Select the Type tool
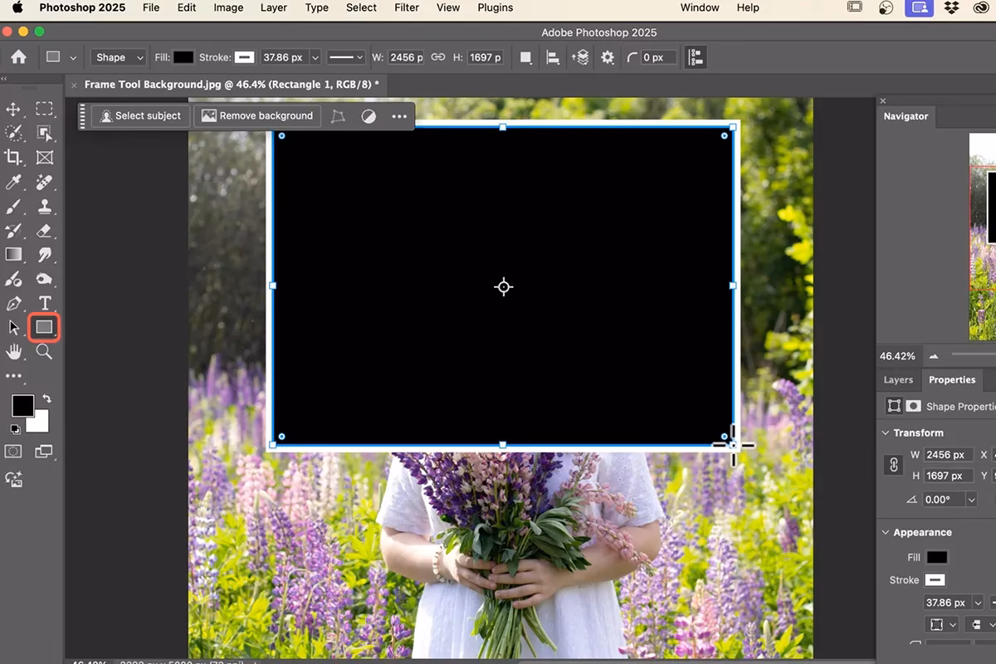The width and height of the screenshot is (996, 664). pos(43,303)
